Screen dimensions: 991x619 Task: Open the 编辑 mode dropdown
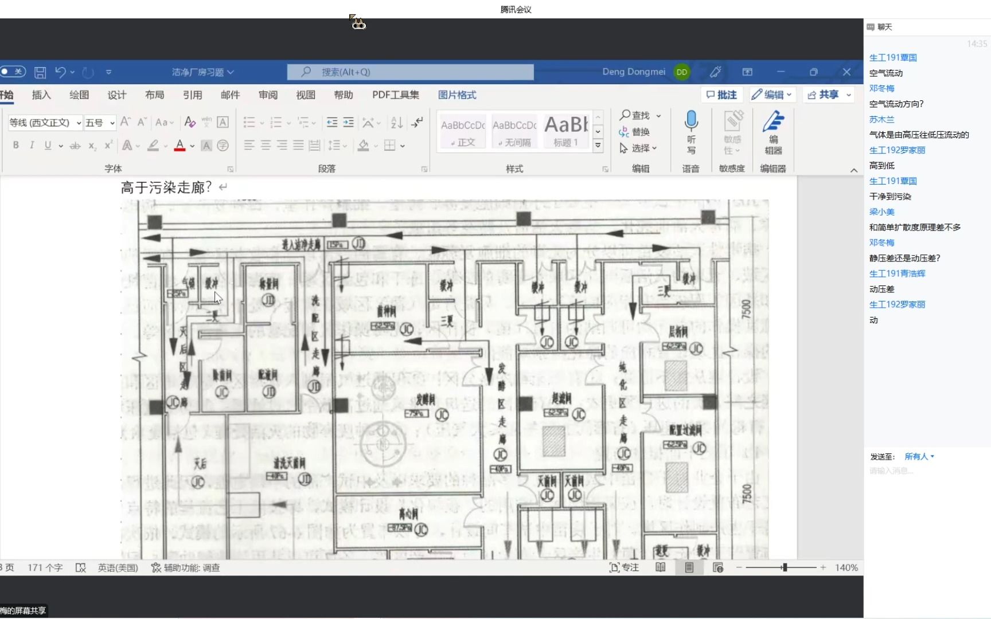tap(772, 95)
